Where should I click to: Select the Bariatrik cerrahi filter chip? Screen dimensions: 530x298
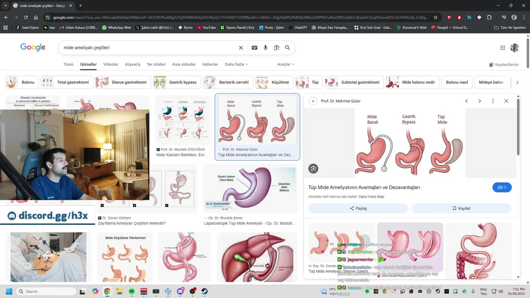coord(227,82)
